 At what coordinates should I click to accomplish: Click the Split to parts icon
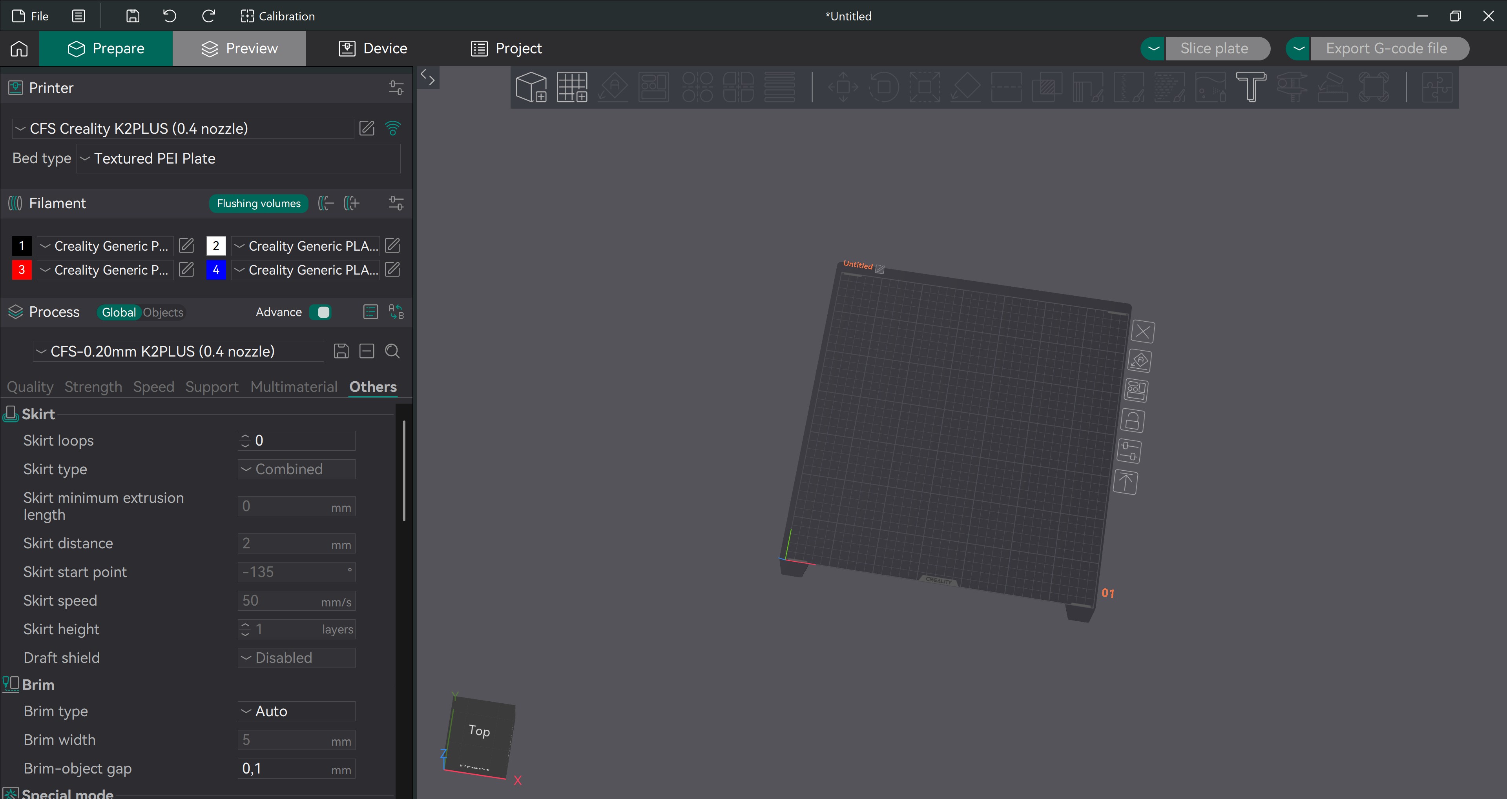(x=738, y=87)
